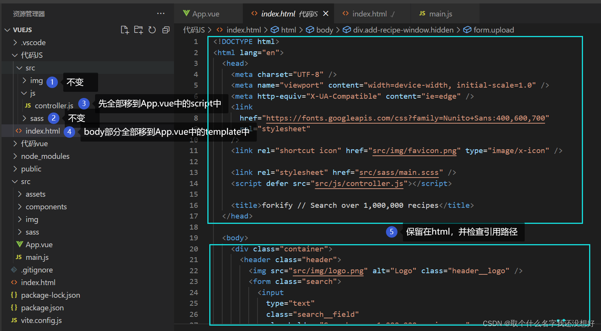601x331 pixels.
Task: Click the New File icon in explorer header
Action: pyautogui.click(x=125, y=30)
